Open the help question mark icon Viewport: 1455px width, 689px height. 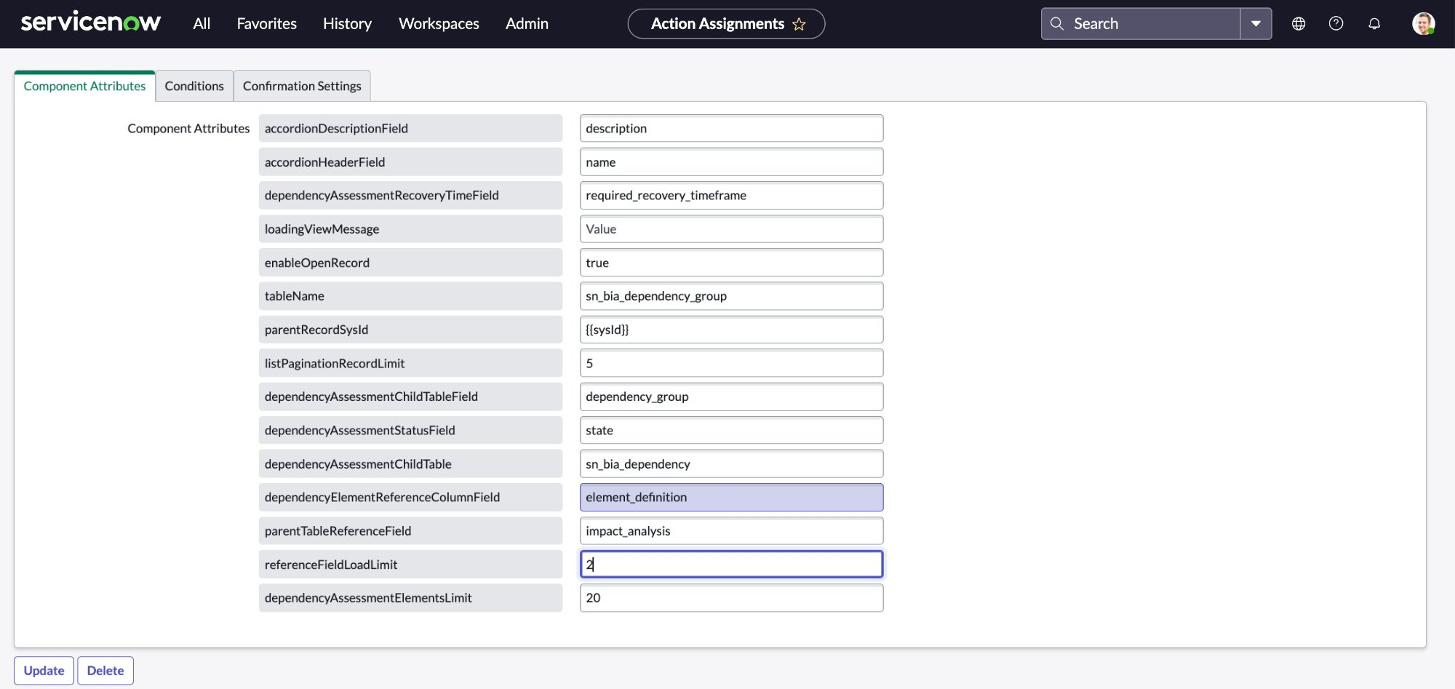(1336, 23)
